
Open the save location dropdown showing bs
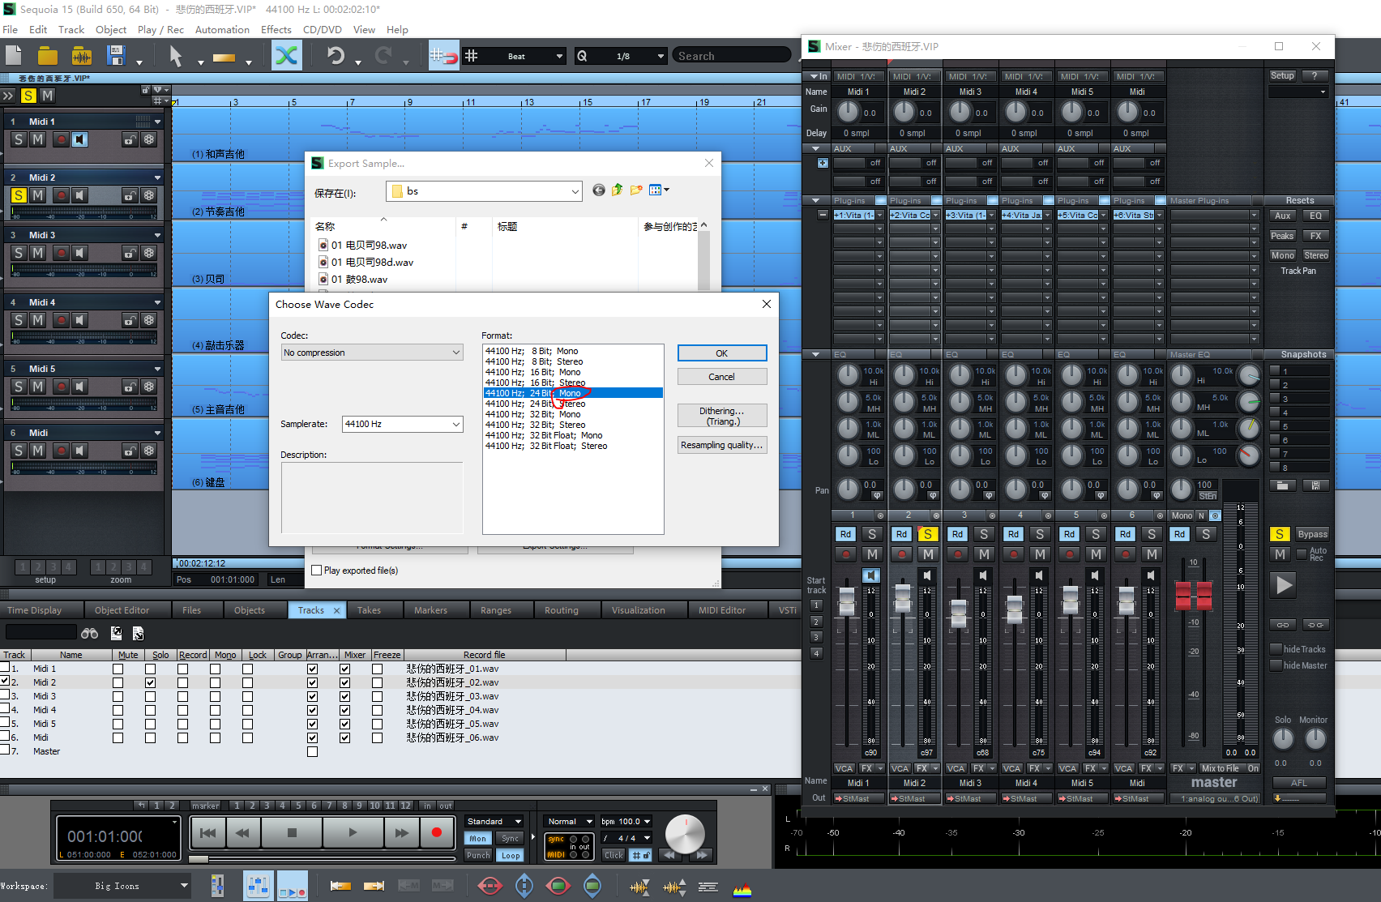click(485, 191)
